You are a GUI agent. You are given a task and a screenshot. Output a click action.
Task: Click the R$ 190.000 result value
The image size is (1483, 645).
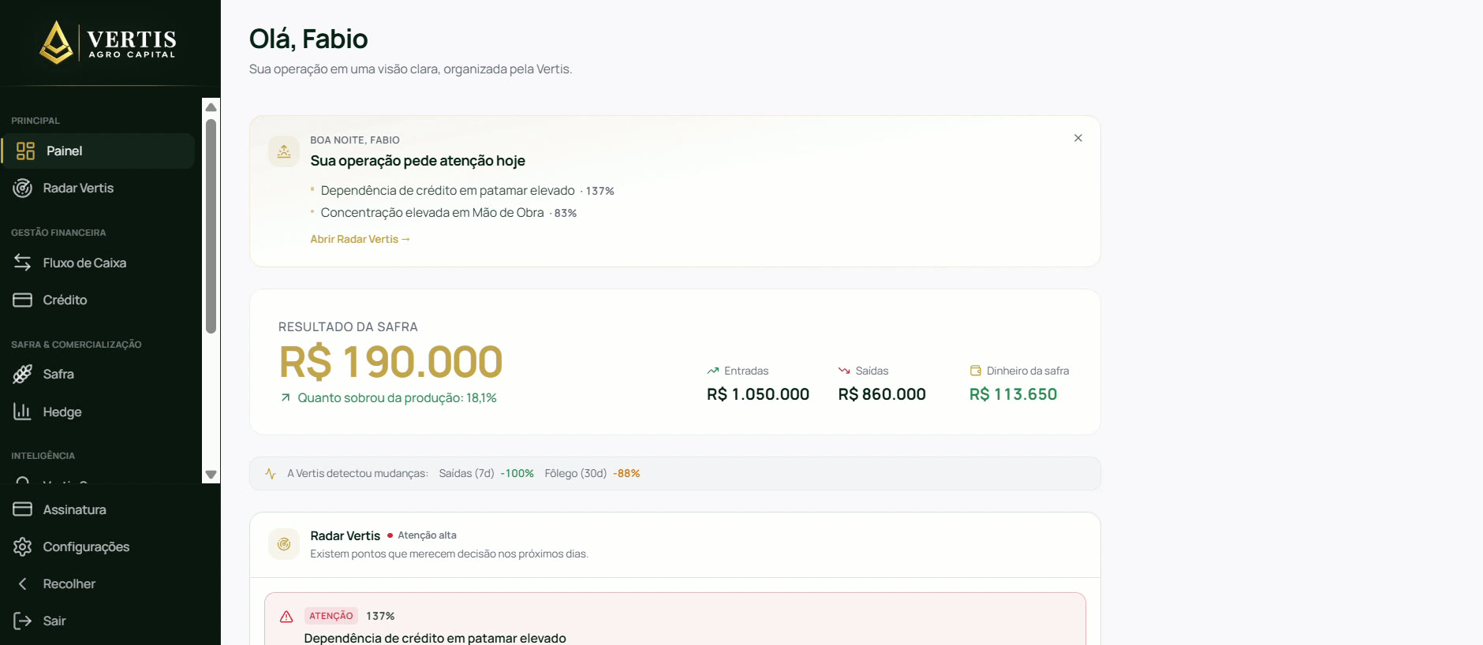[390, 362]
